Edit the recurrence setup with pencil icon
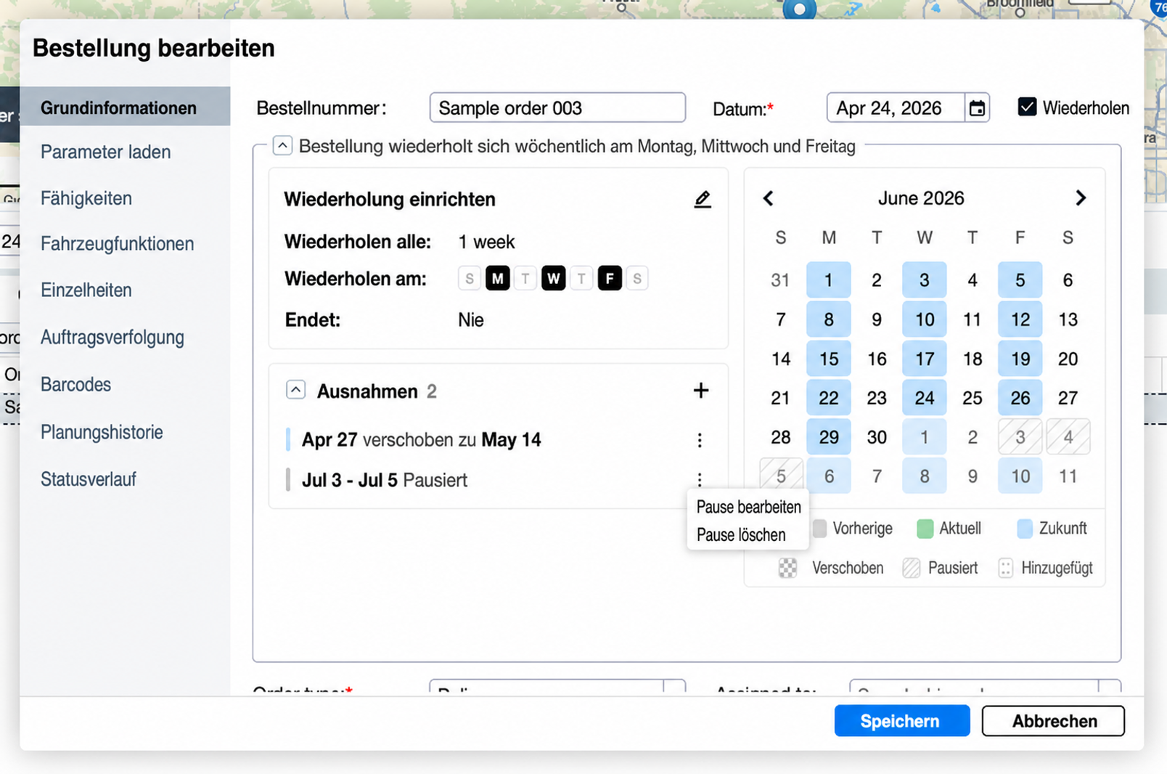This screenshot has width=1167, height=774. tap(703, 199)
